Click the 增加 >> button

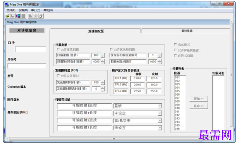click(x=199, y=99)
